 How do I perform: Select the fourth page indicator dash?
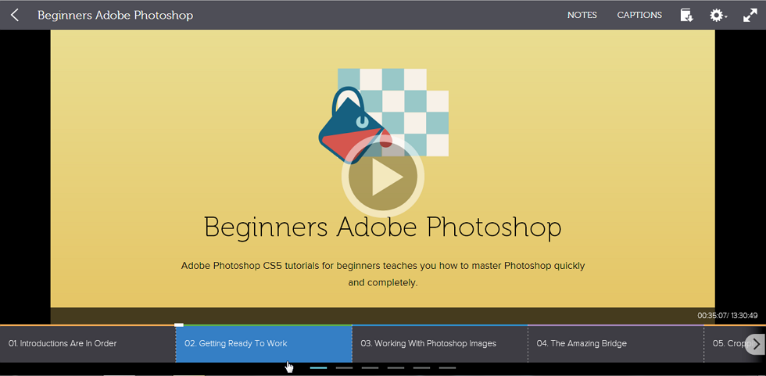396,367
